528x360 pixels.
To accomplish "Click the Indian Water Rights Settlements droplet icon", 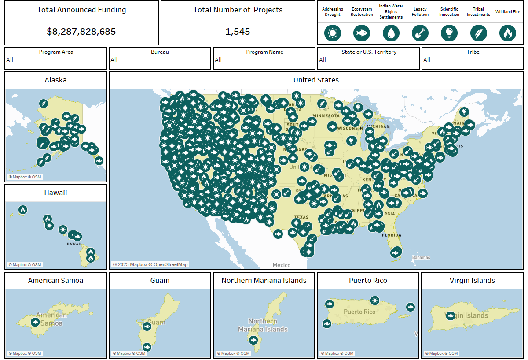I will (391, 33).
